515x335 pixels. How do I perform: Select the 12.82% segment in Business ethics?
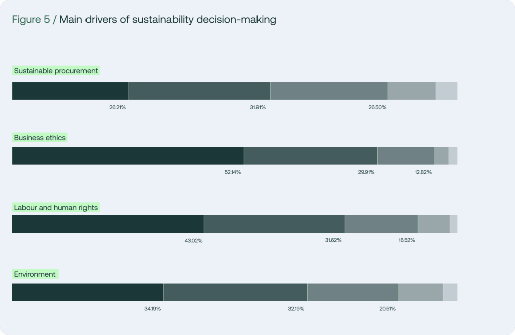pyautogui.click(x=406, y=156)
